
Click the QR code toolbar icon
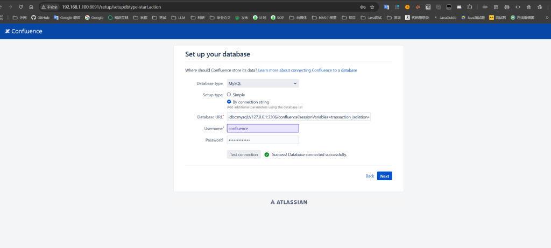[496, 6]
